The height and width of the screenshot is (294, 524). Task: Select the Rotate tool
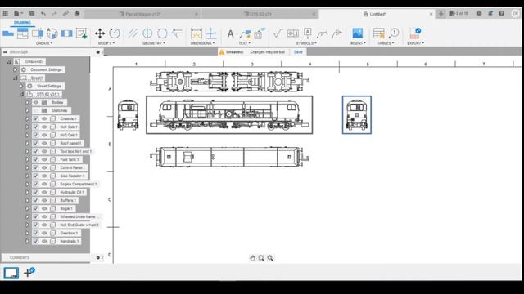coord(115,33)
